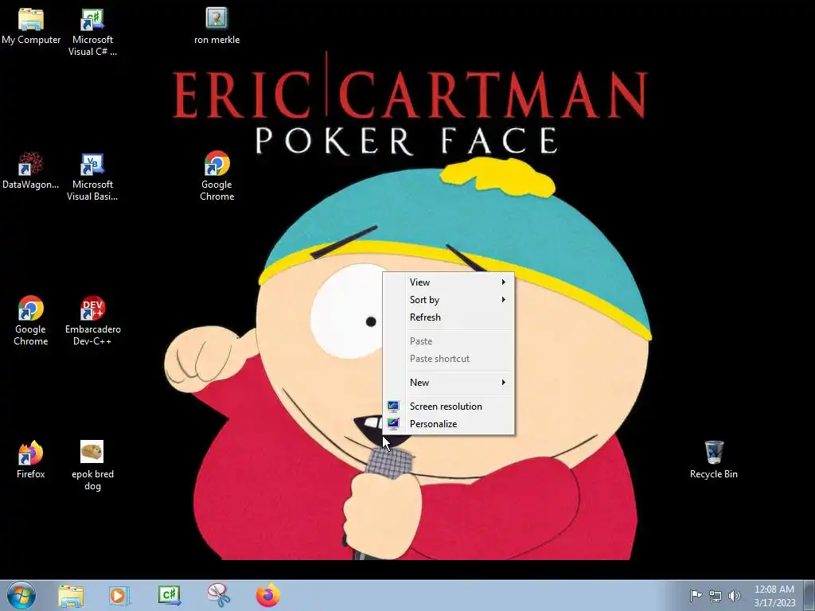Expand the arrow next to View
The image size is (815, 611).
pos(503,282)
